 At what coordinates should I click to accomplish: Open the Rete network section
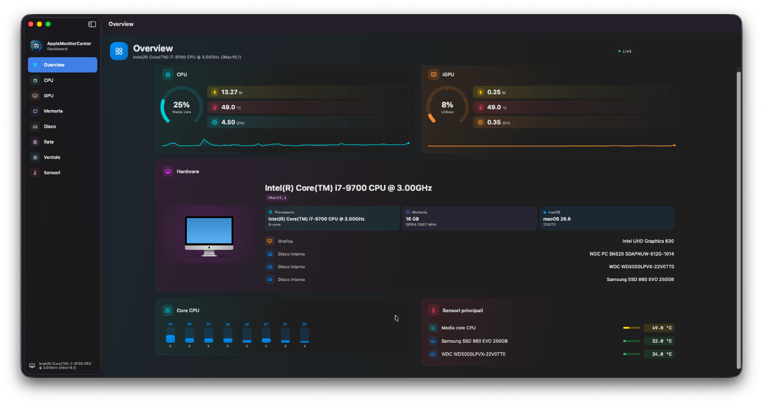[62, 142]
